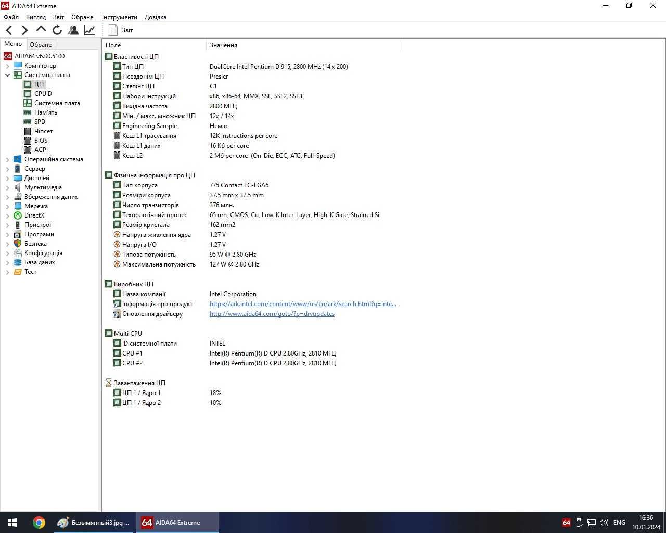Select the Пам'ять memory chip icon
Viewport: 666px width, 533px height.
28,112
